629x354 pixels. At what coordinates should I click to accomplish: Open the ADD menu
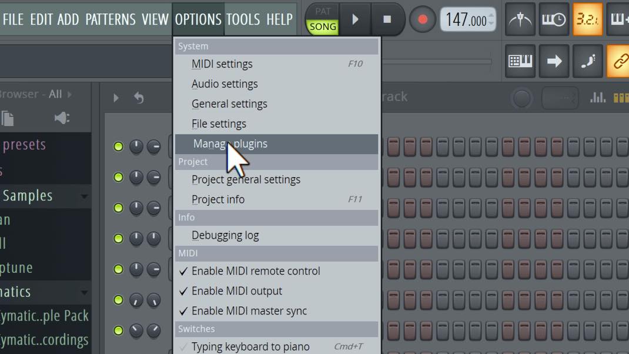[x=68, y=19]
